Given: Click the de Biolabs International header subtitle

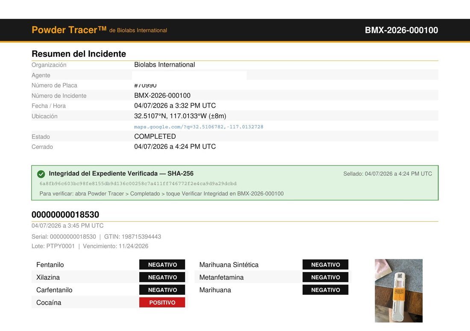Looking at the screenshot, I should pyautogui.click(x=138, y=31).
